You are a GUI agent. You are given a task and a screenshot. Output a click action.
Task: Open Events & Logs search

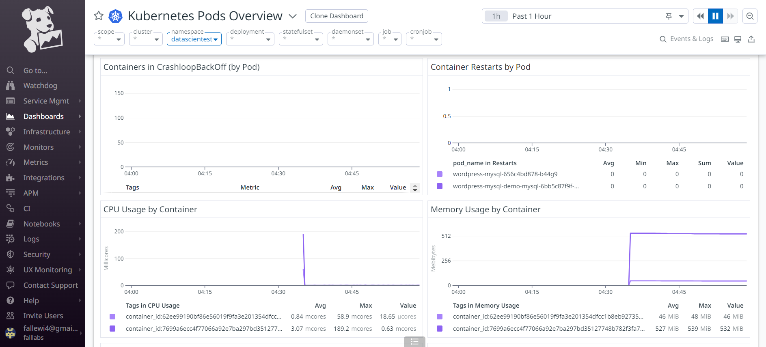[686, 39]
